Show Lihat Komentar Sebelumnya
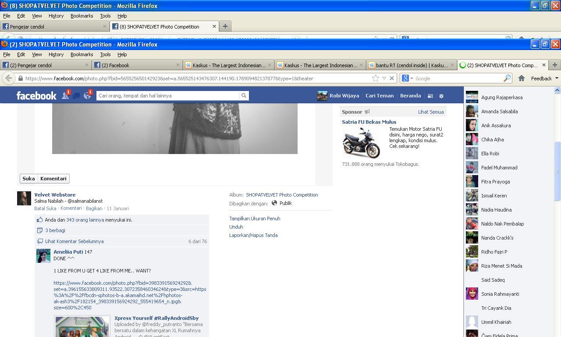The height and width of the screenshot is (337, 561). [x=74, y=241]
